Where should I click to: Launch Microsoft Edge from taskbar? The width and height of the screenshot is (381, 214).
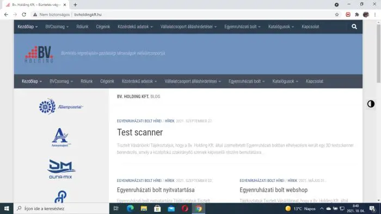coord(130,209)
